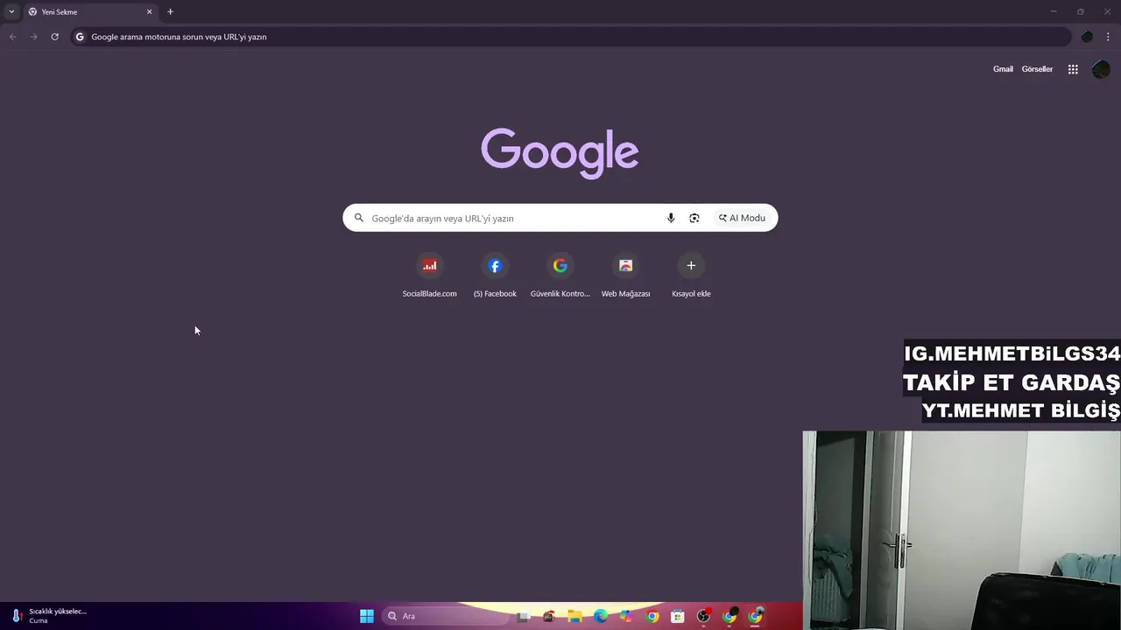
Task: Close the Yeni Sekme tab
Action: [x=149, y=12]
